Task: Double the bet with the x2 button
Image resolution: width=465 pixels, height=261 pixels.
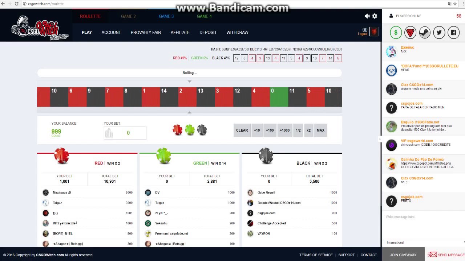Action: (308, 130)
